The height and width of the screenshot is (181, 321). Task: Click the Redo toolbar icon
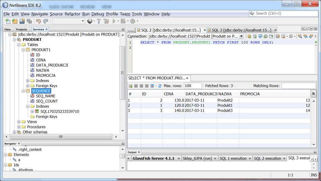point(45,21)
